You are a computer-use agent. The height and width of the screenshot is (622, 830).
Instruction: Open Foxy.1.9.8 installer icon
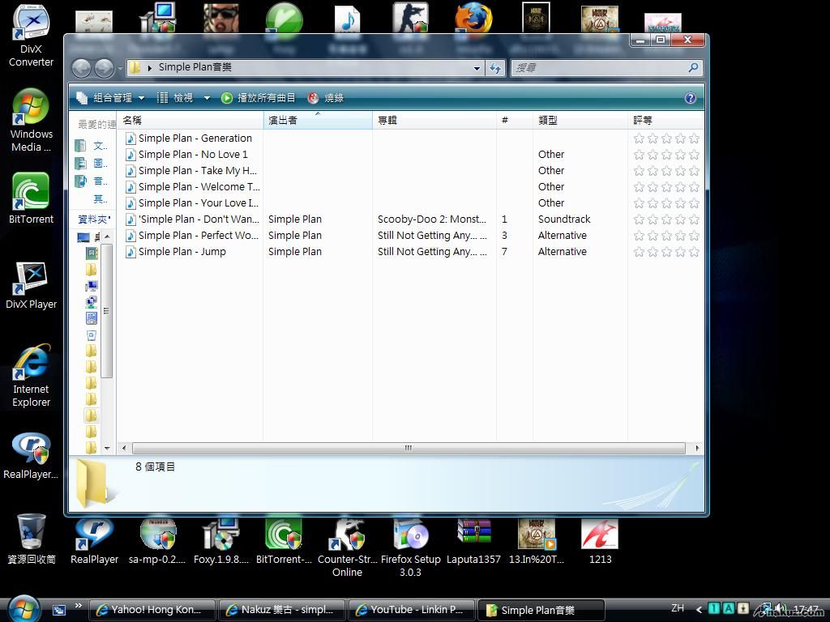220,540
